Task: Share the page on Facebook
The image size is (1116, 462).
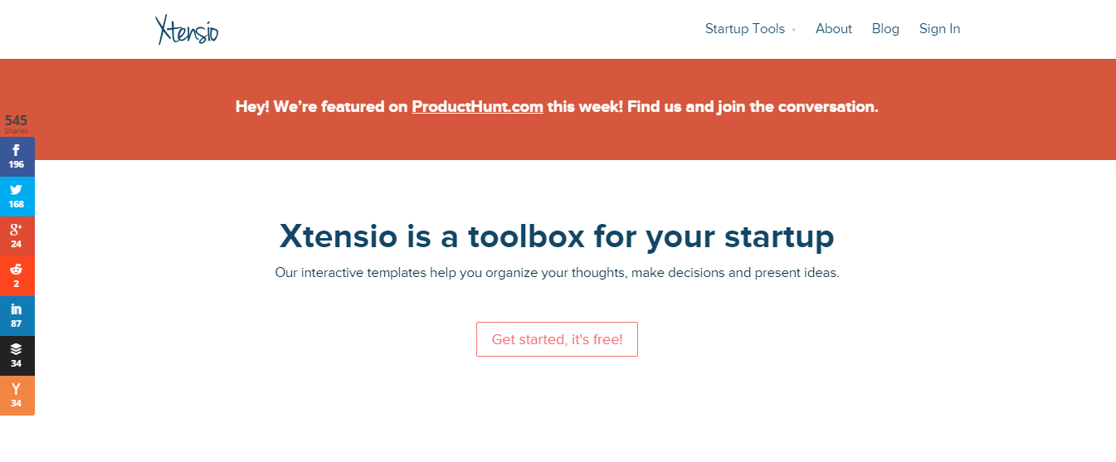Action: point(17,156)
